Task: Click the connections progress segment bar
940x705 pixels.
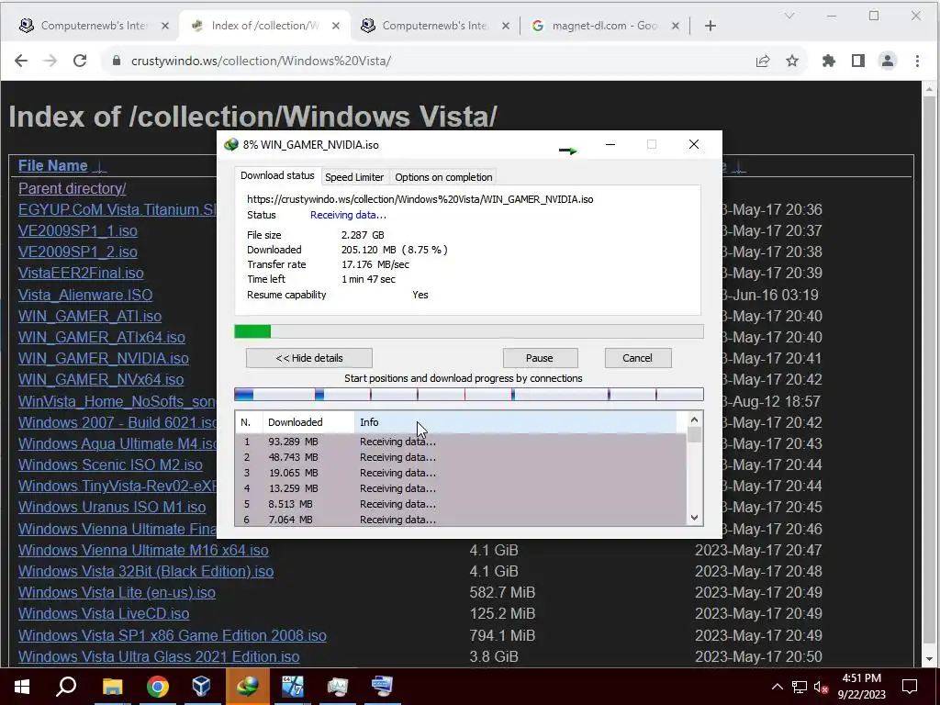Action: pyautogui.click(x=469, y=395)
